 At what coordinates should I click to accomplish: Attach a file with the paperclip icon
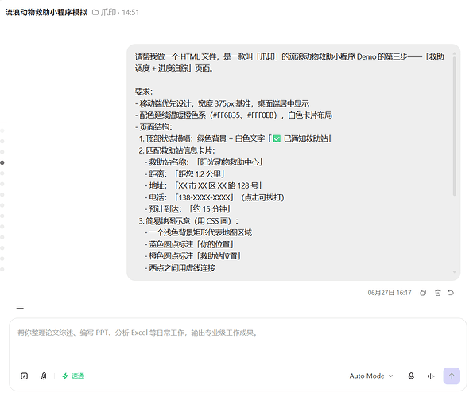[x=44, y=376]
